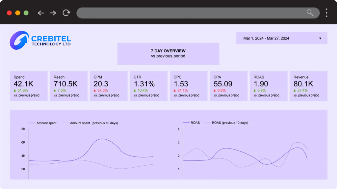The height and width of the screenshot is (189, 337).
Task: Click the browser forward arrow
Action: coord(53,13)
